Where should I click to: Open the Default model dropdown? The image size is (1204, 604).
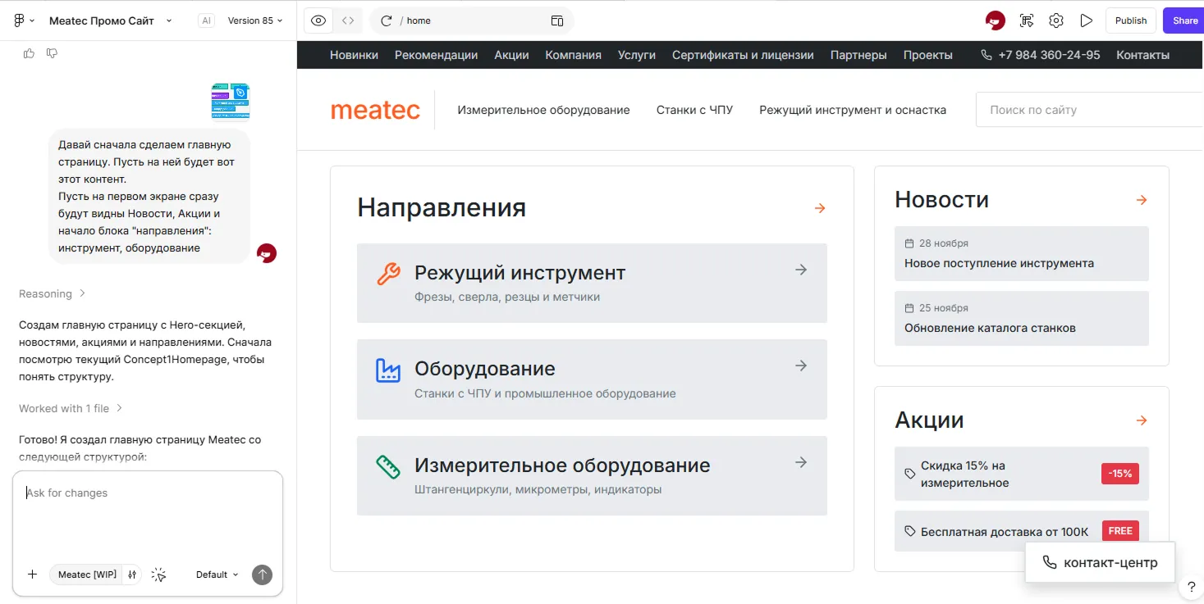[215, 574]
